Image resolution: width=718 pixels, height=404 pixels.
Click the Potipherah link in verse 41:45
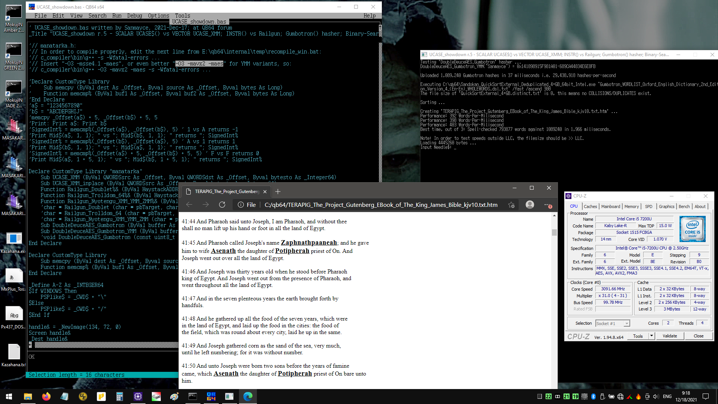[292, 251]
